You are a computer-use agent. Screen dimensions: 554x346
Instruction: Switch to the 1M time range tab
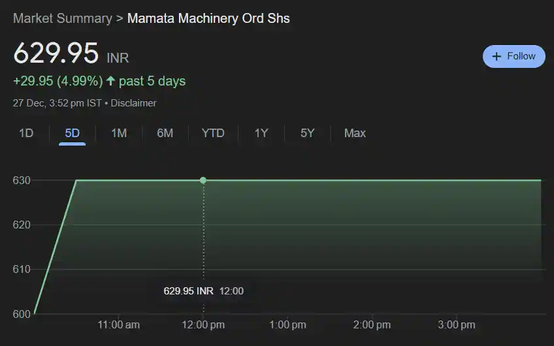(x=119, y=133)
